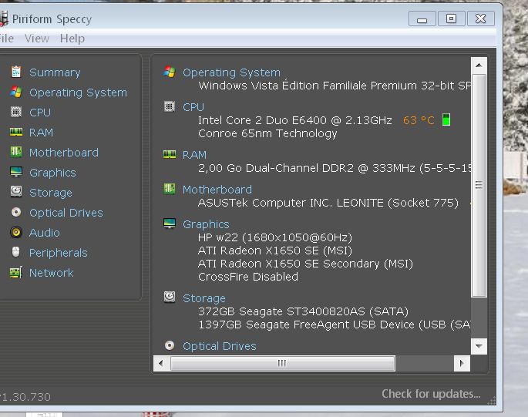Screen dimensions: 528x417
Task: Open Operating System section from sidebar
Action: click(x=78, y=92)
